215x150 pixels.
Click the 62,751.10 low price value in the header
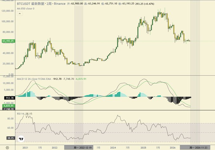pyautogui.click(x=111, y=3)
